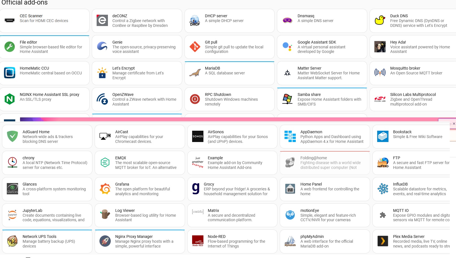The image size is (456, 258).
Task: Click the 'Manage battery backup (UPS) devices' description
Action: click(x=49, y=244)
